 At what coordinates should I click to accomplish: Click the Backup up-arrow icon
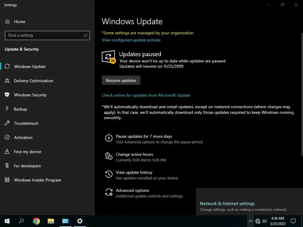click(7, 109)
